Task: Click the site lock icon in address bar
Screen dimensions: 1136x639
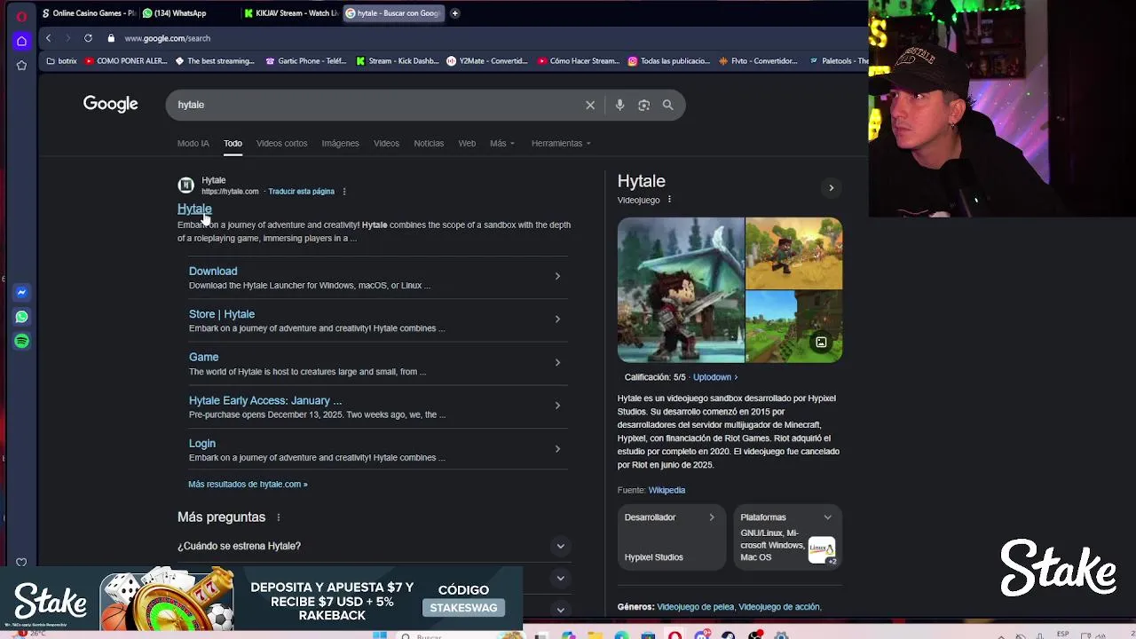Action: (x=111, y=38)
